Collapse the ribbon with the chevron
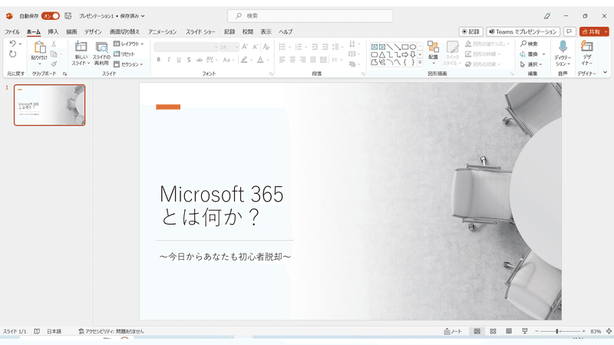The height and width of the screenshot is (345, 614). click(605, 72)
